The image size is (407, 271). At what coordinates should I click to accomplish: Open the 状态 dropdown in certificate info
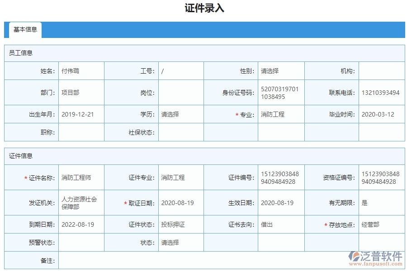point(181,243)
